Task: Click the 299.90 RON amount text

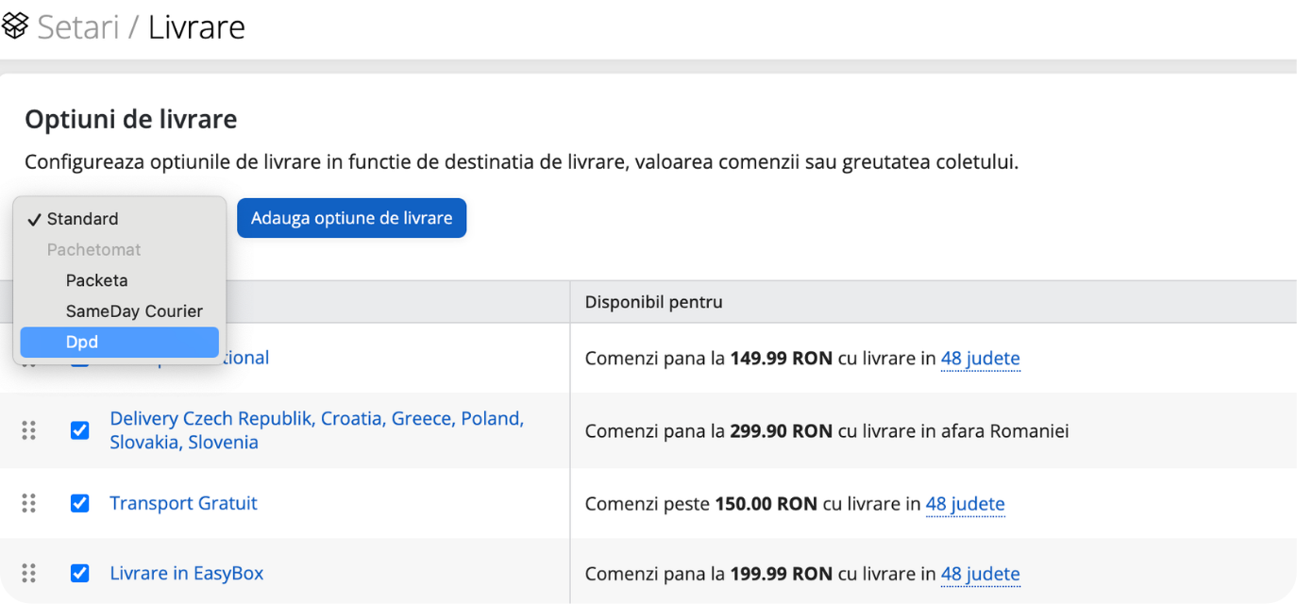Action: coord(782,431)
